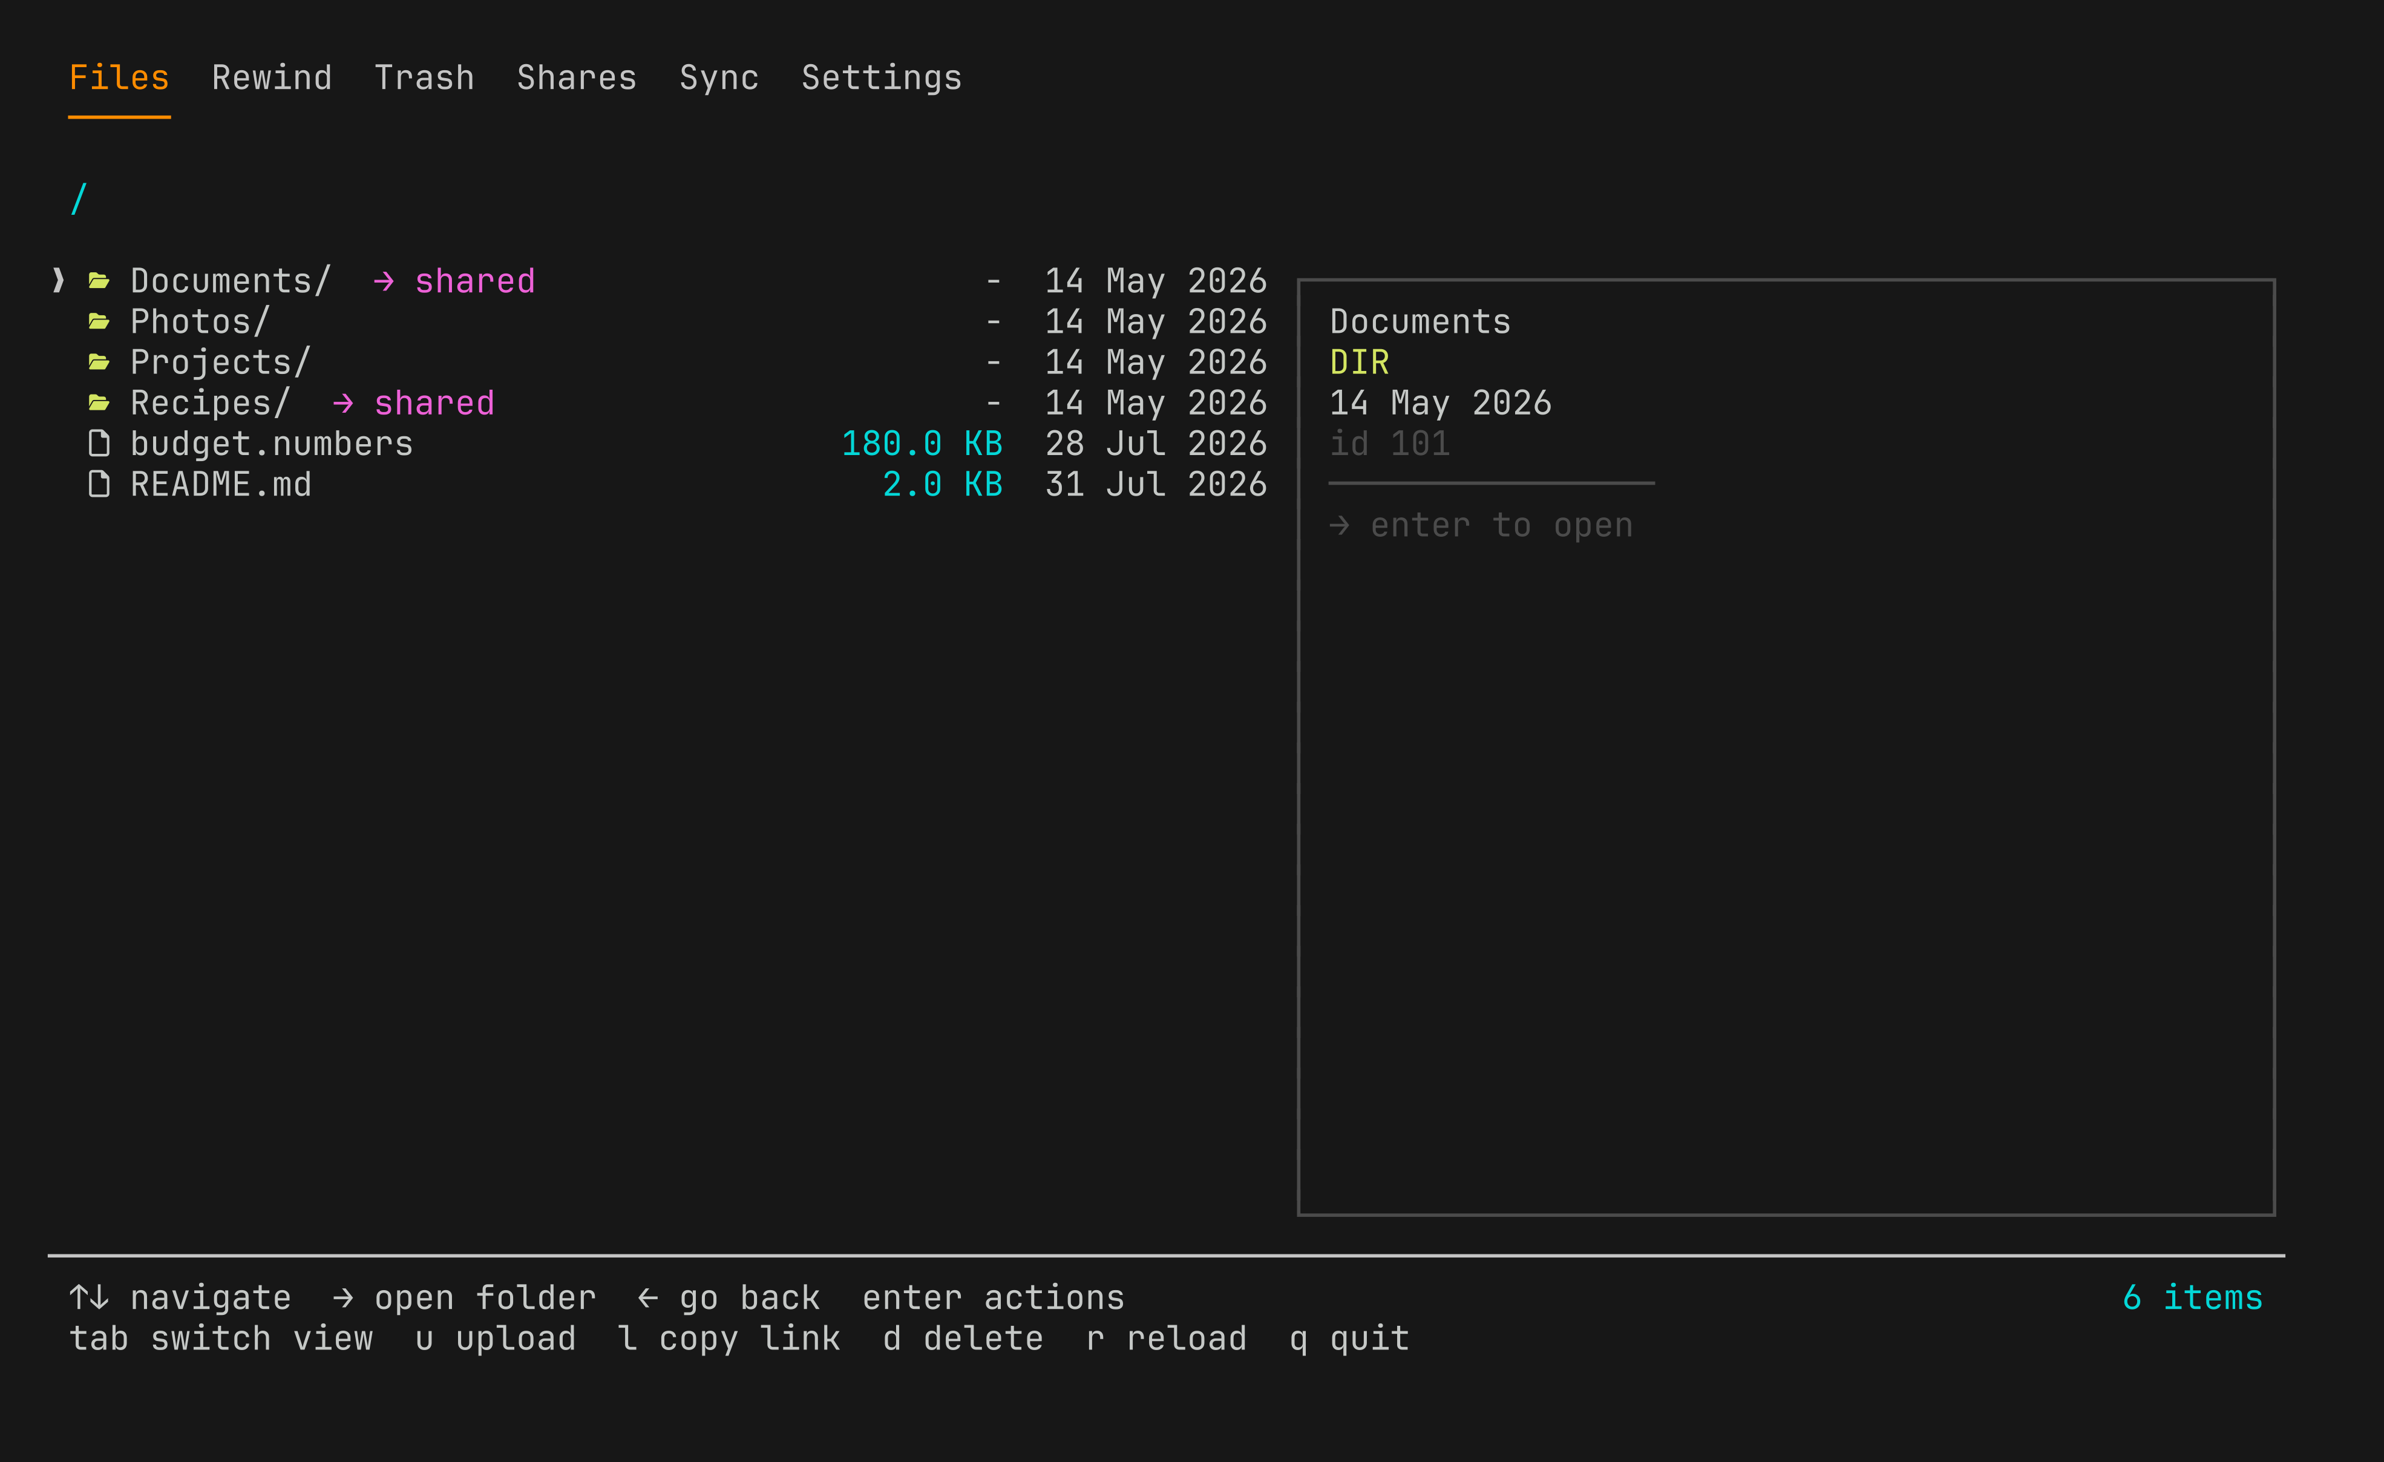Click the 31 Jul 2026 date
The height and width of the screenshot is (1462, 2384).
pyautogui.click(x=1156, y=484)
